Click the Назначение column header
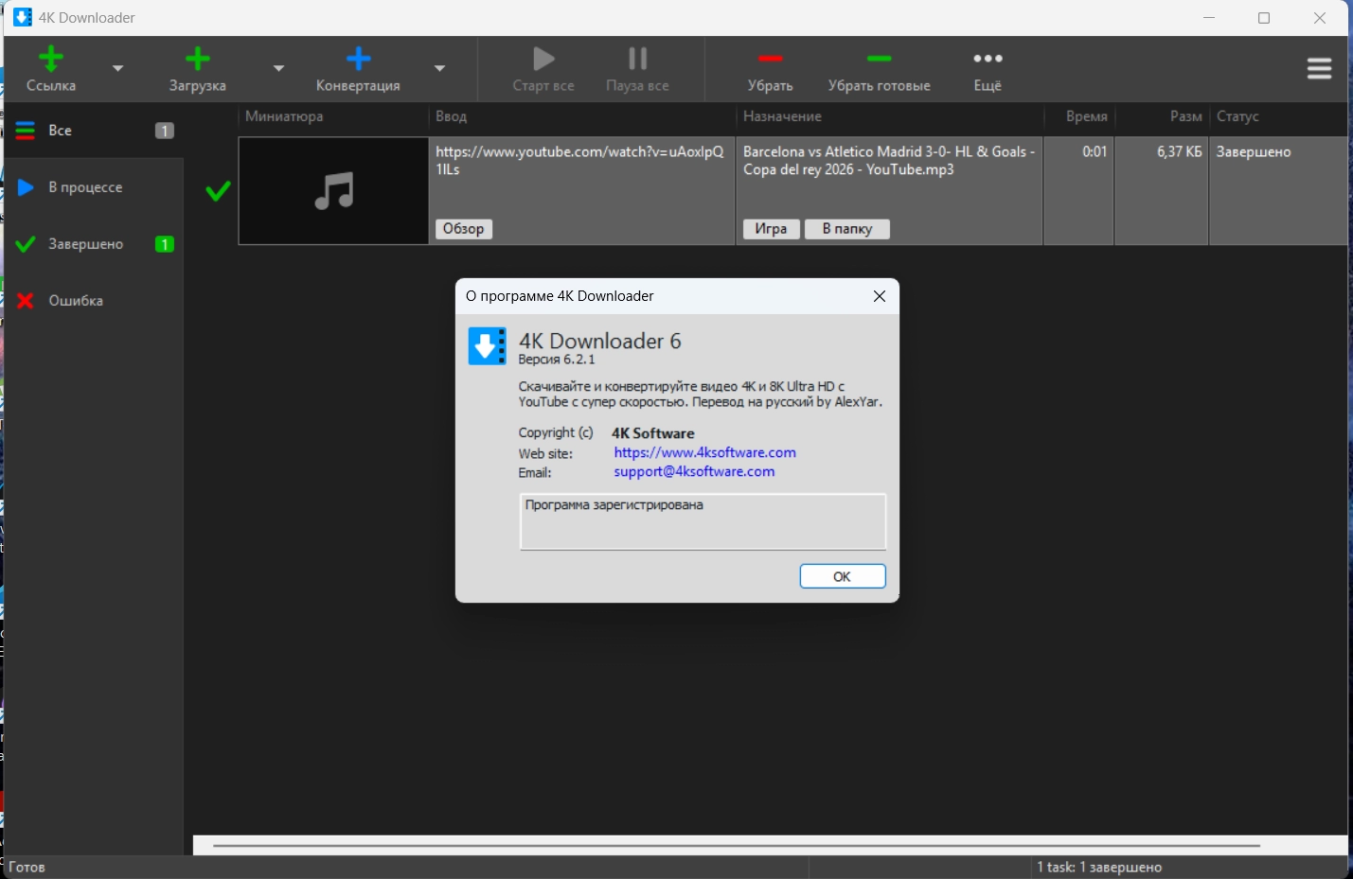1353x879 pixels. [x=890, y=116]
